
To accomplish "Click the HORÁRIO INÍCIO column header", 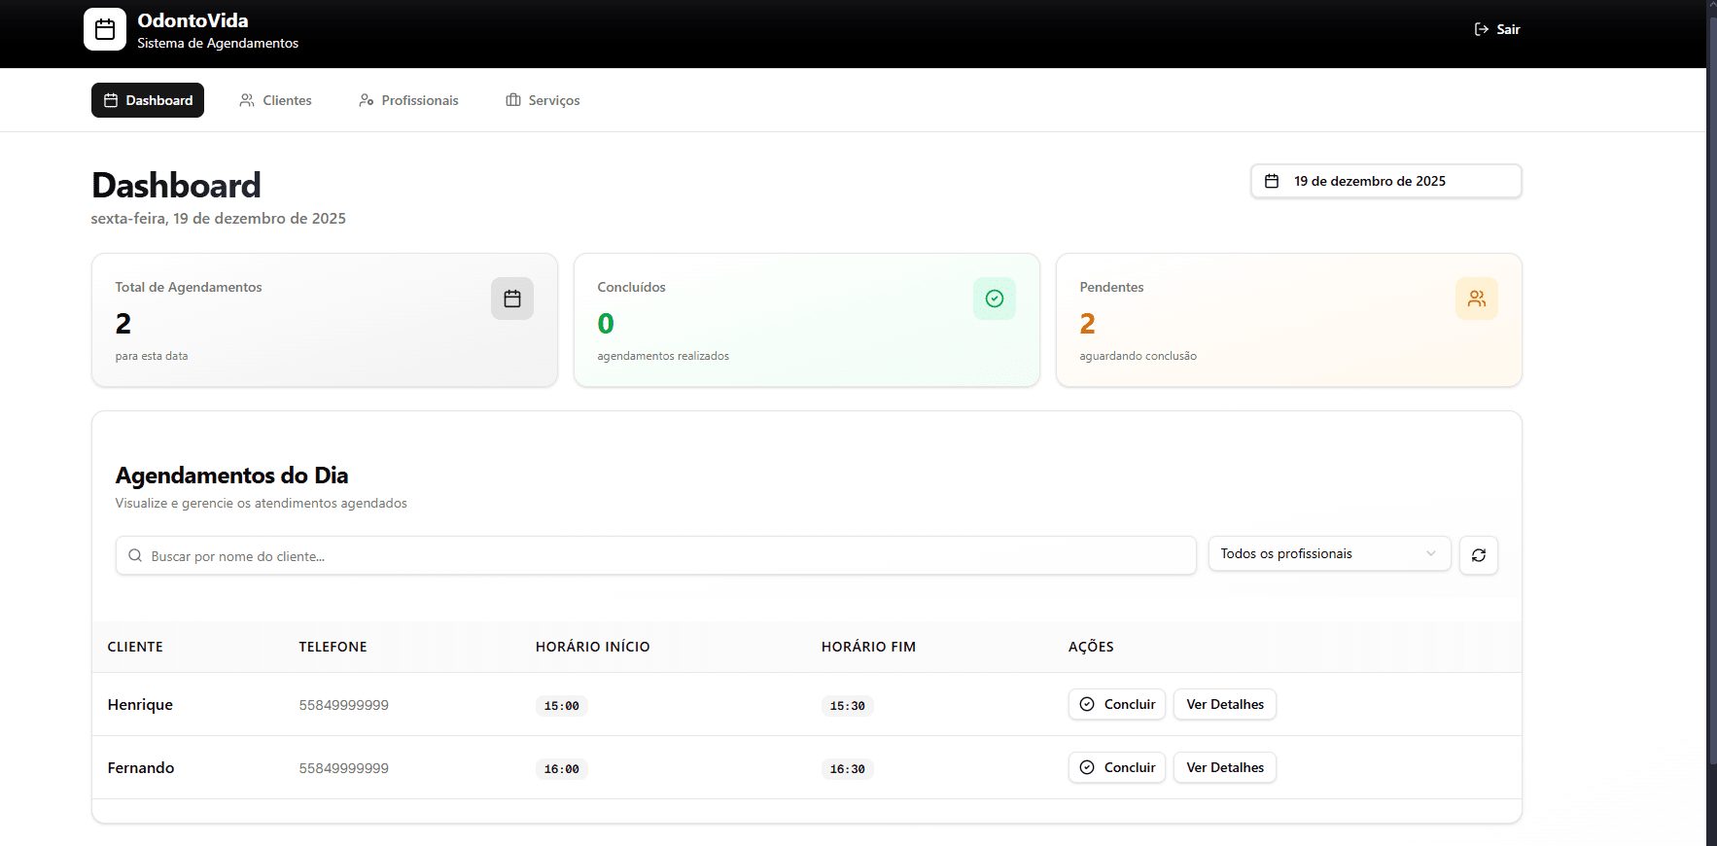I will (x=592, y=647).
